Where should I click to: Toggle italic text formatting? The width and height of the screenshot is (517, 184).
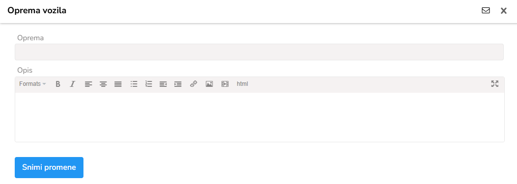click(73, 84)
